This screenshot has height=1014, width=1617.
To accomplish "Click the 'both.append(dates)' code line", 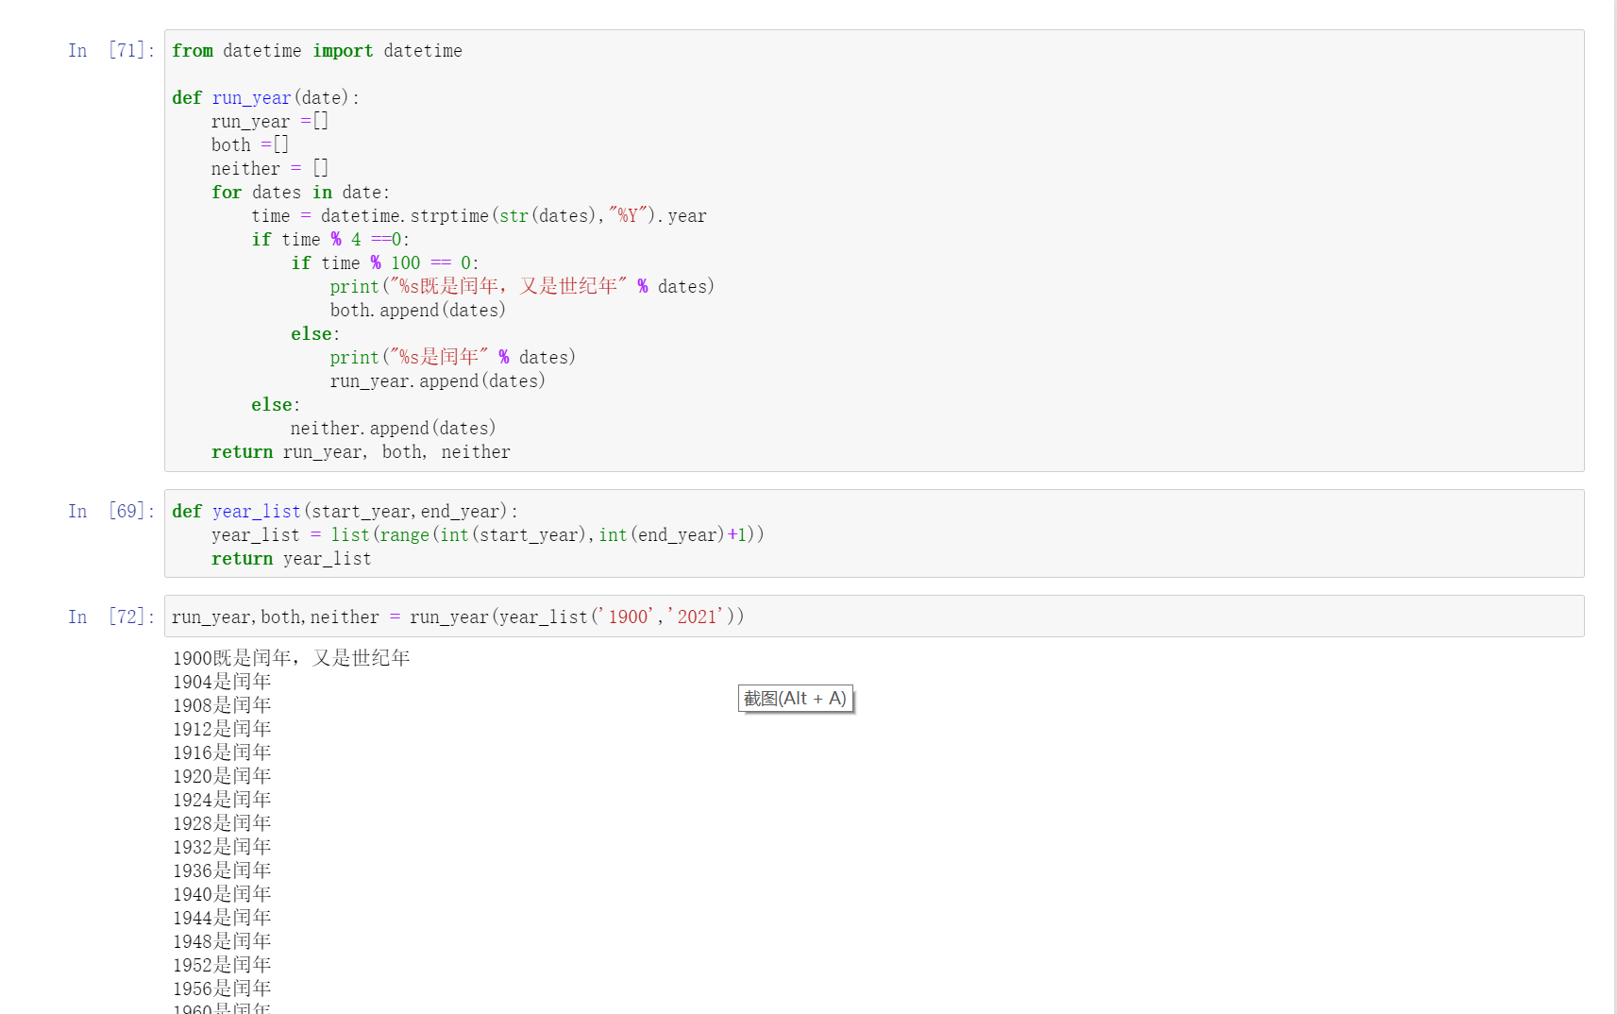I will point(417,311).
